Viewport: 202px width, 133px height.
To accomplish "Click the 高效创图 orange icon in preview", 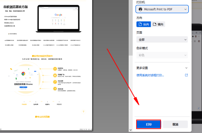I will click(x=55, y=89).
